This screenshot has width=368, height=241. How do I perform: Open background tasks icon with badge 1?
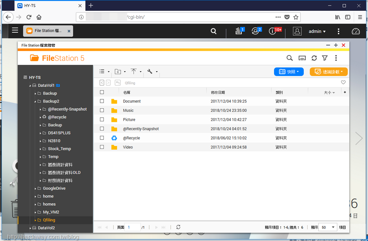(x=239, y=31)
